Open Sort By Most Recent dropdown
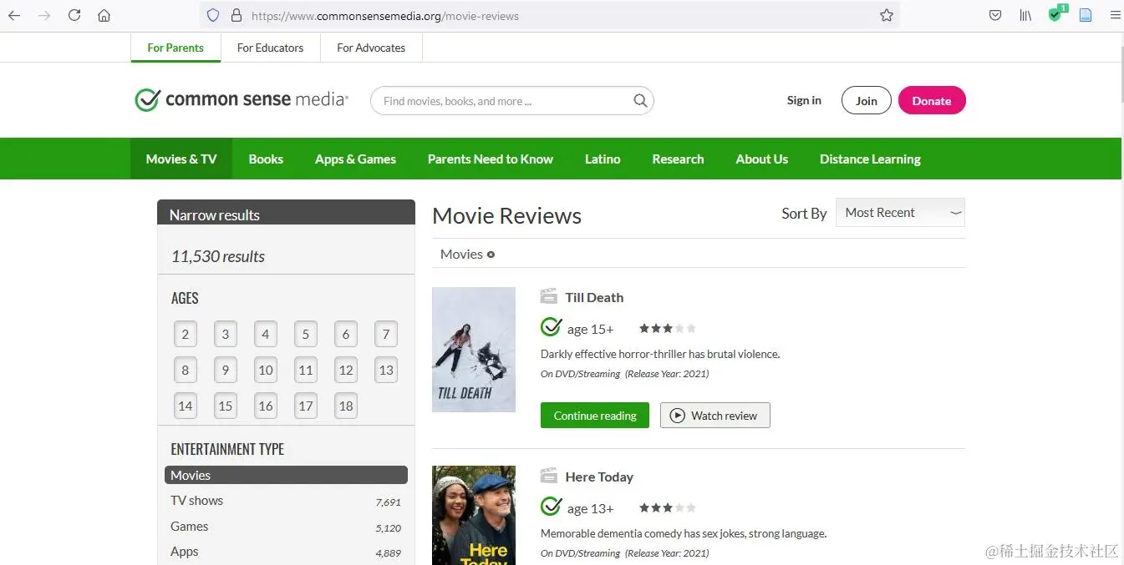Viewport: 1124px width, 565px height. tap(900, 212)
